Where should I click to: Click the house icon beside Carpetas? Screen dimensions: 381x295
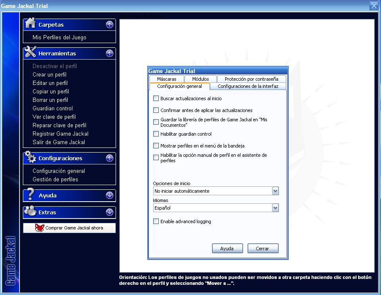click(x=30, y=23)
